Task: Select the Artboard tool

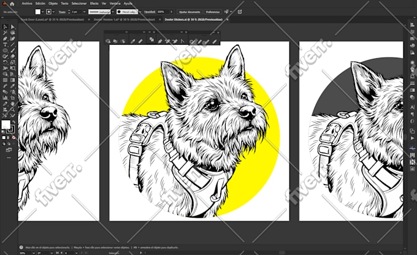Action: click(12, 97)
